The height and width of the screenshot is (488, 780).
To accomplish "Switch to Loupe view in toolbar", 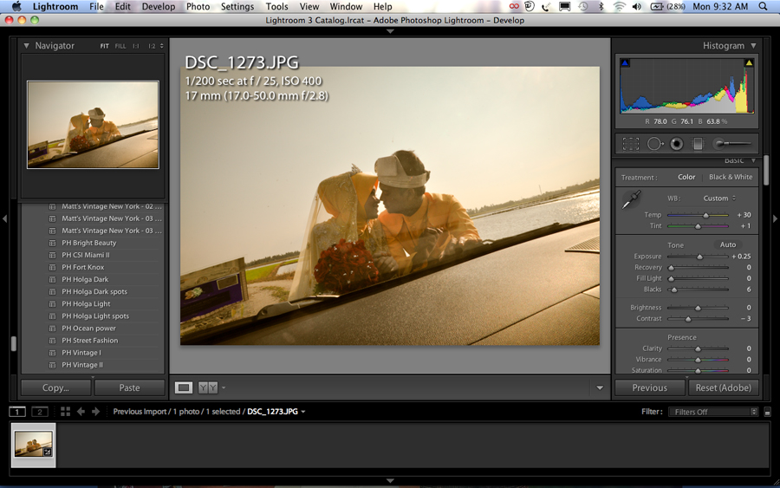I will (x=184, y=387).
